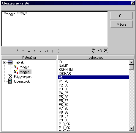Insert the opening parenthesis
Image resolution: width=136 pixels, height=133 pixels.
coord(53,51)
